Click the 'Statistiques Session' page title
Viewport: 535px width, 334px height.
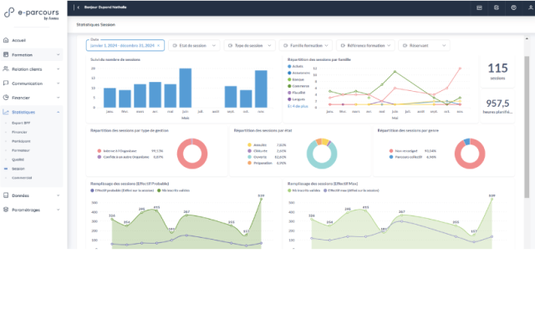[96, 24]
